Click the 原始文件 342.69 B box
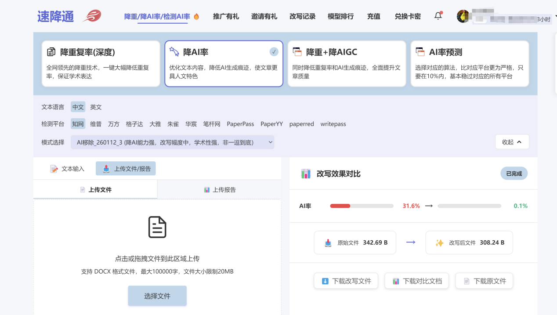This screenshot has height=315, width=557. click(355, 243)
